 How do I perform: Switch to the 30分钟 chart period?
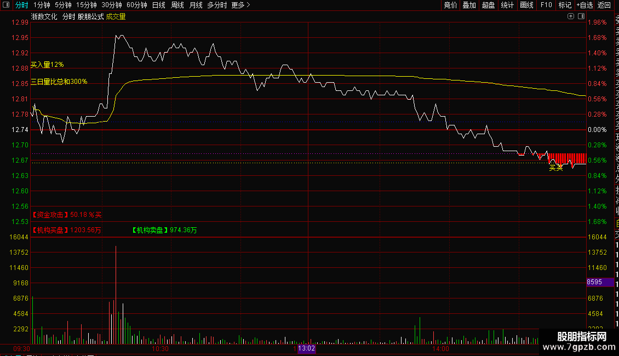point(112,5)
